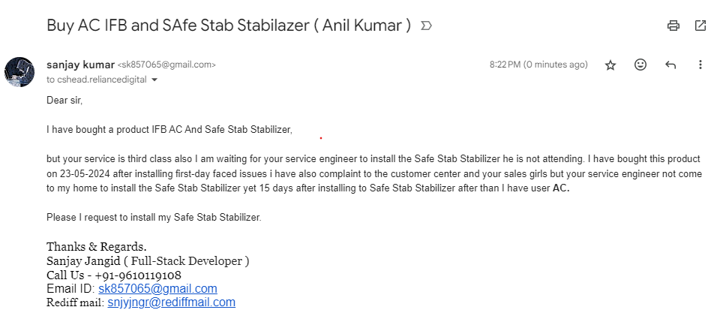Reply using the arrow icon
The image size is (720, 325).
(x=670, y=65)
